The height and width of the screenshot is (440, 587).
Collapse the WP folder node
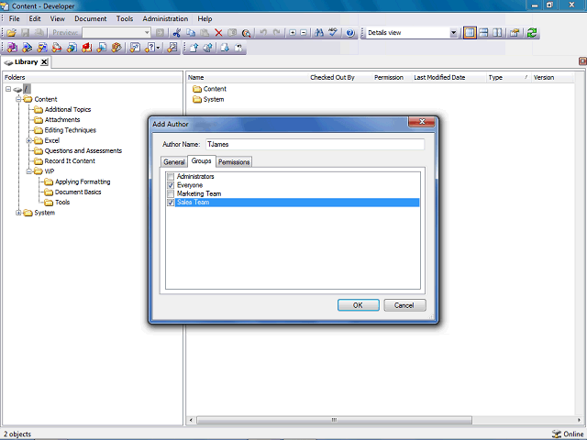(28, 171)
